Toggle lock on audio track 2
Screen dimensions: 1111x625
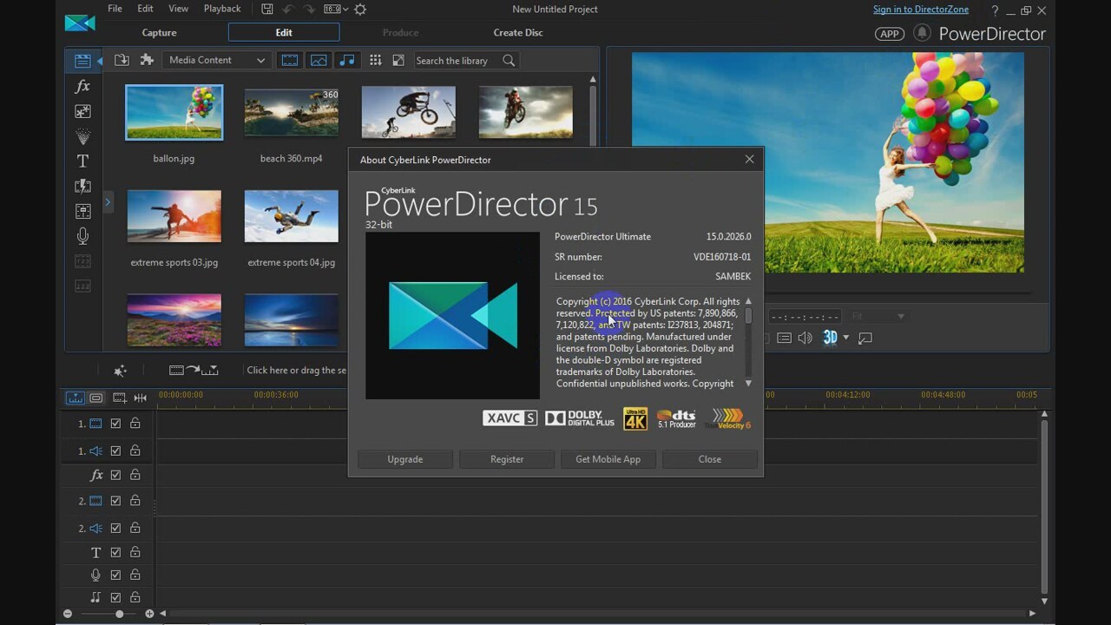coord(135,528)
